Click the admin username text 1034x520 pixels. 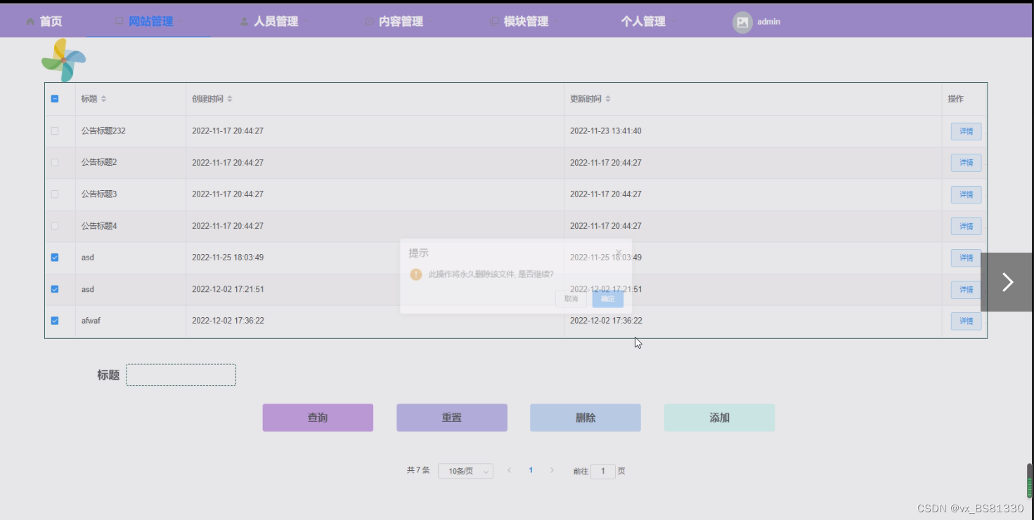769,22
